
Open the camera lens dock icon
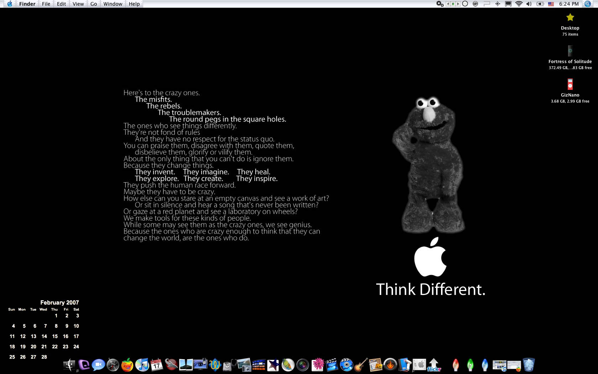click(303, 365)
